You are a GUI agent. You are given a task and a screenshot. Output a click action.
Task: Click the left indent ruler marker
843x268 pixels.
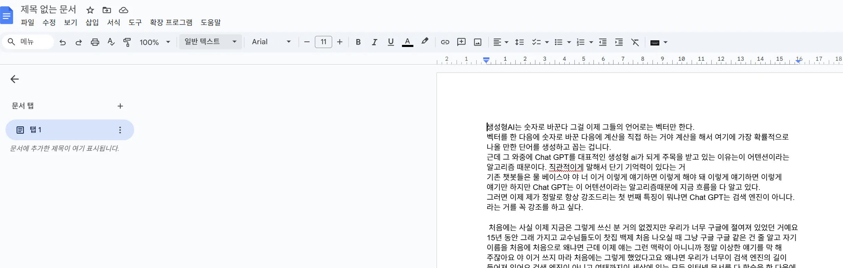pyautogui.click(x=486, y=60)
